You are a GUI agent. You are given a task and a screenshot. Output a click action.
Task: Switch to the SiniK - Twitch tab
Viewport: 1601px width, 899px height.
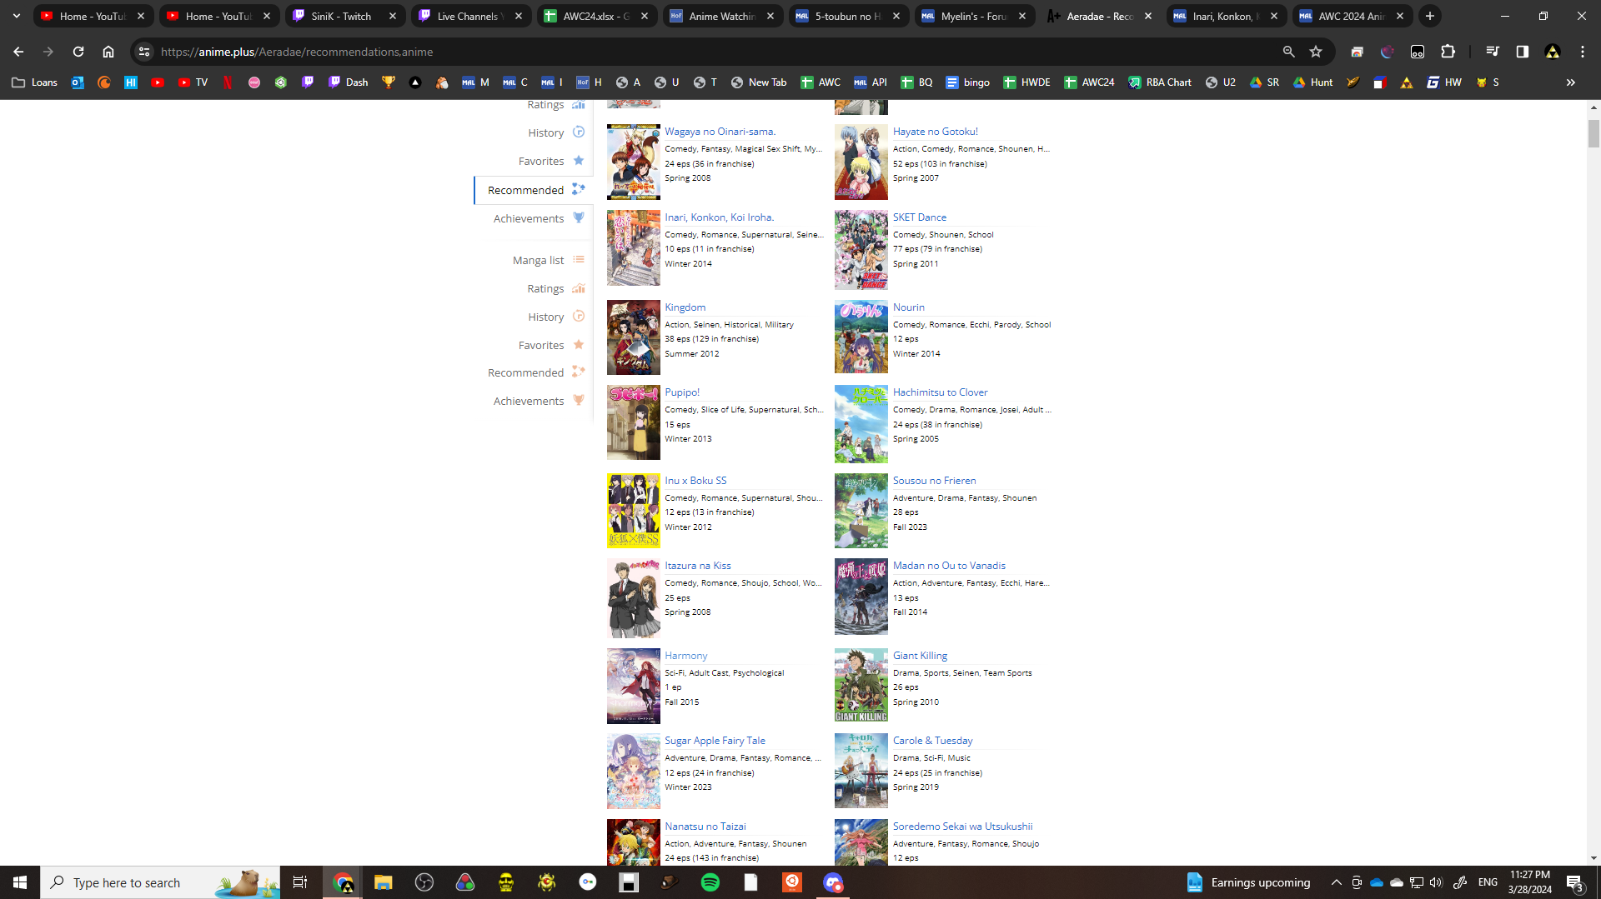point(344,16)
